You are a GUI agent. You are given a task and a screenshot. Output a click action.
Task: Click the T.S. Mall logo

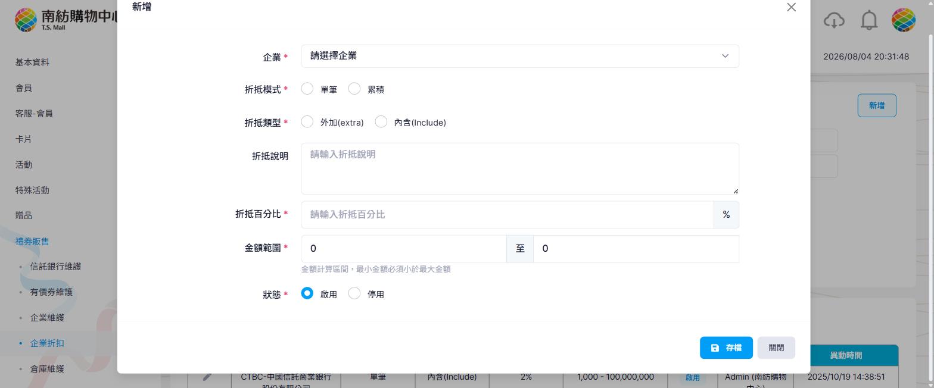point(66,20)
